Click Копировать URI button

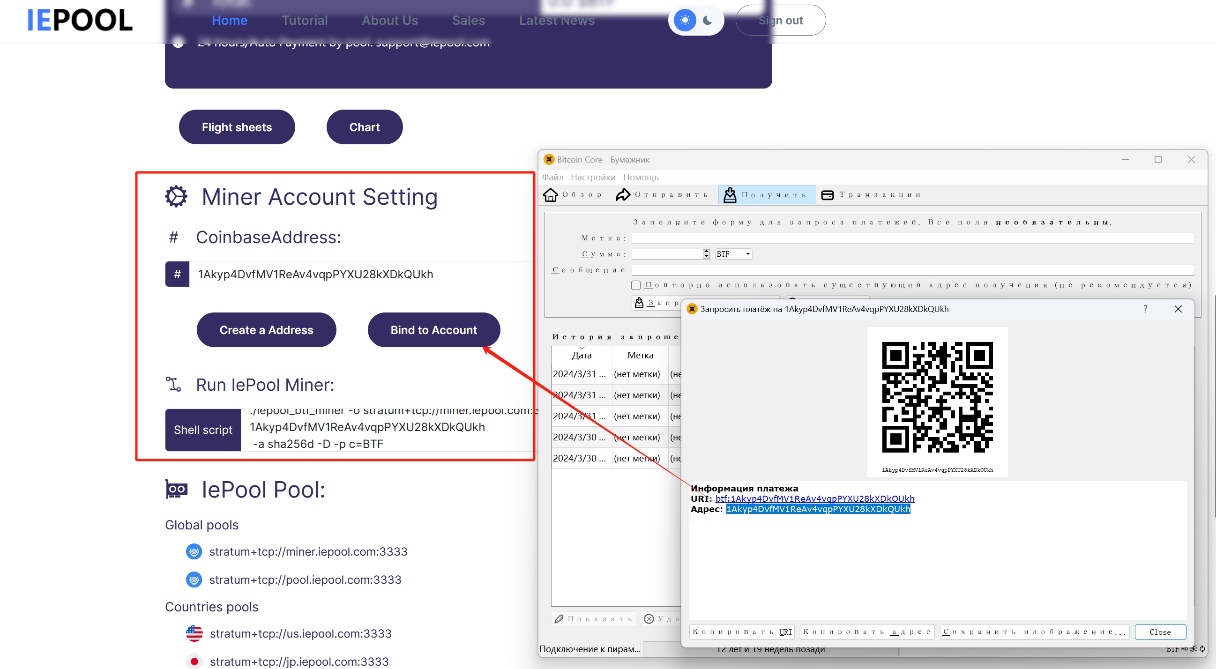[742, 632]
